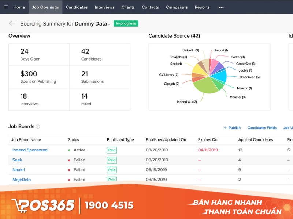Click the Indeed slice in the Candidate Source pie chart
293x219 pixels.
(x=205, y=86)
